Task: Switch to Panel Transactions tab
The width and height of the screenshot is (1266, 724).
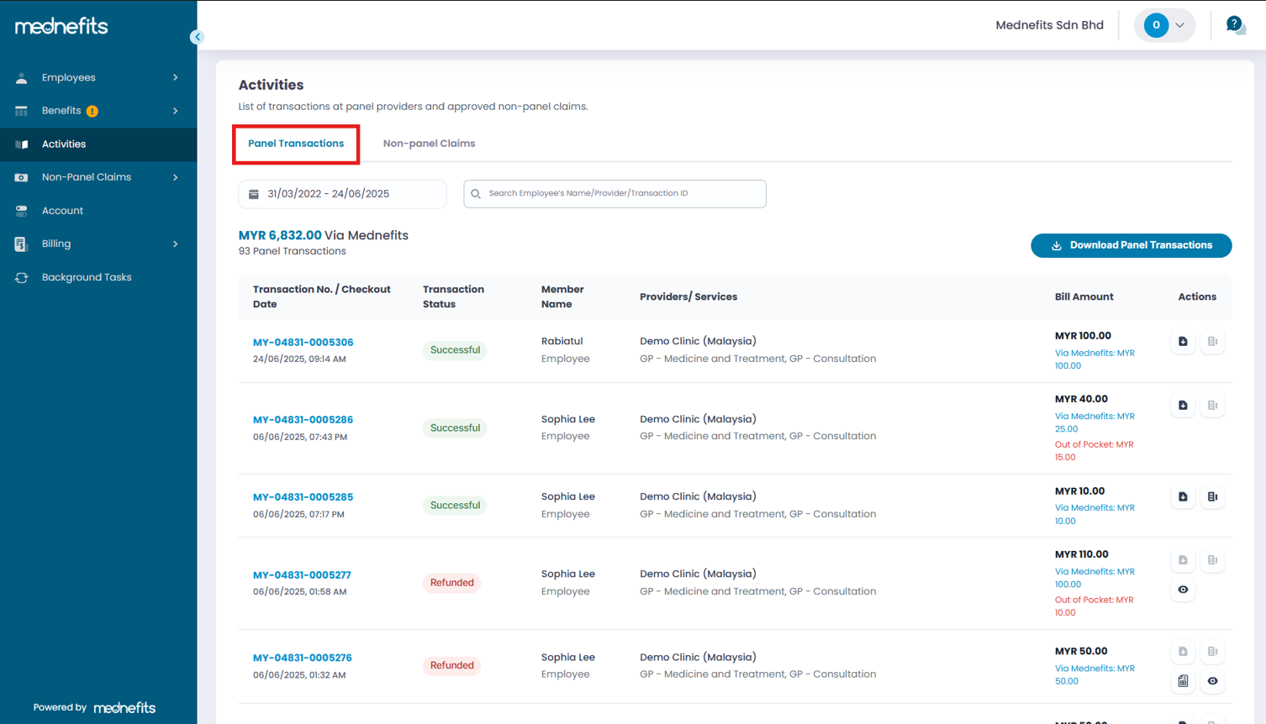Action: pyautogui.click(x=296, y=144)
